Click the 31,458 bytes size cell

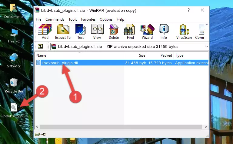(135, 63)
